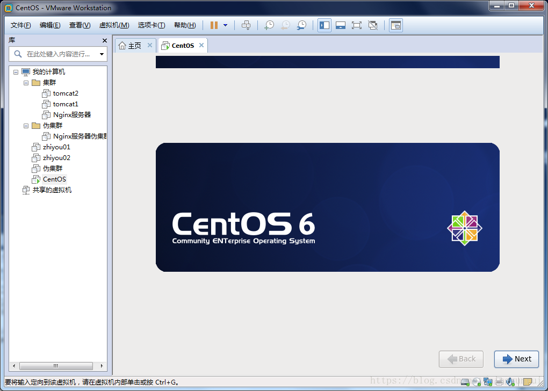Image resolution: width=548 pixels, height=391 pixels.
Task: Open the snapshot manager
Action: 301,25
